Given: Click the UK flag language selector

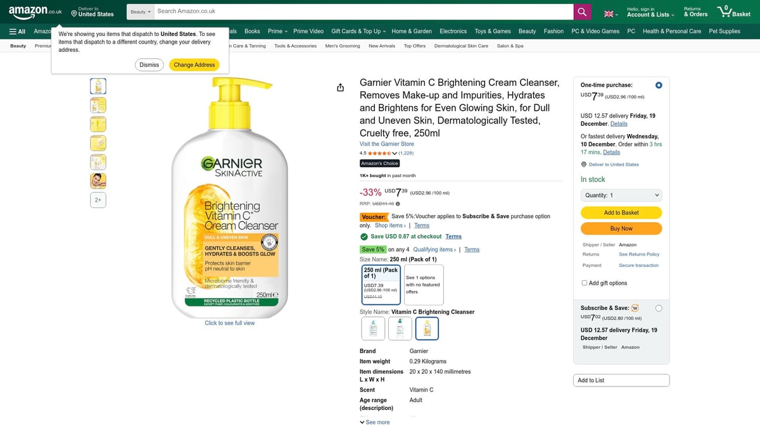Looking at the screenshot, I should click(608, 13).
